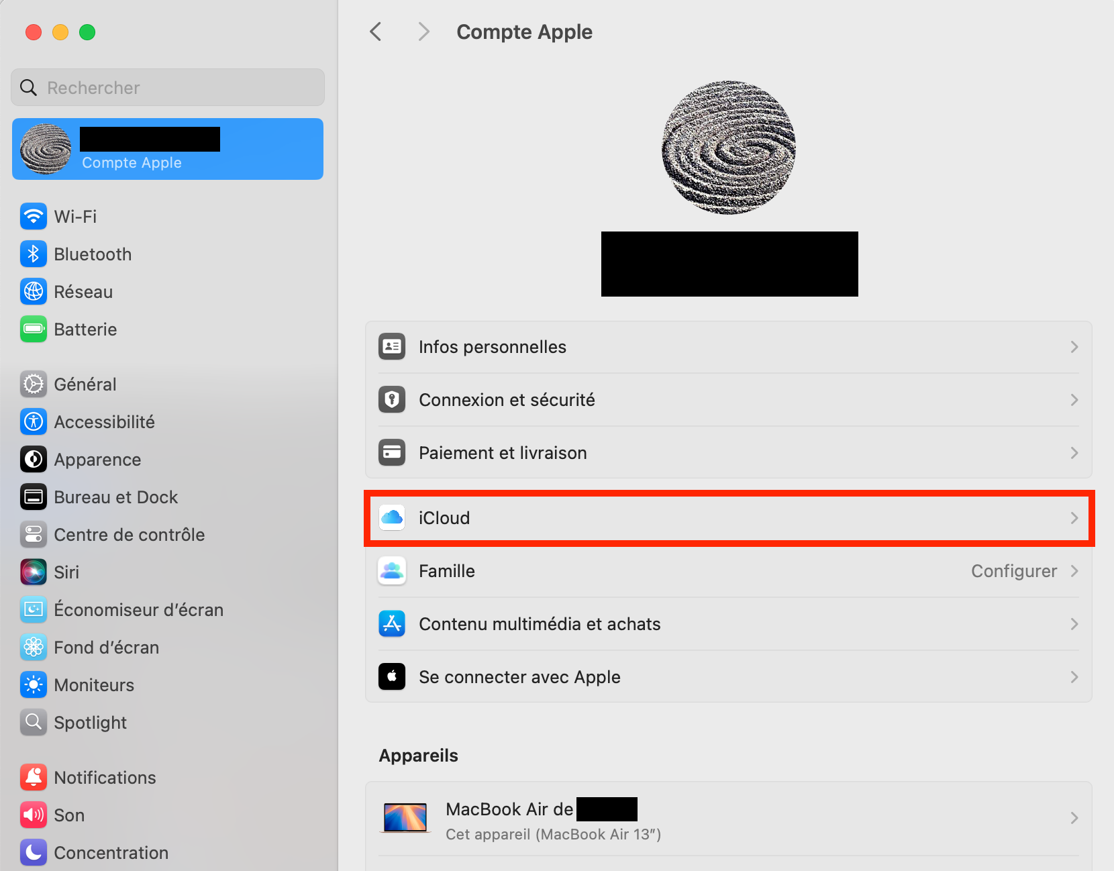Open the Son speaker icon

click(x=34, y=815)
